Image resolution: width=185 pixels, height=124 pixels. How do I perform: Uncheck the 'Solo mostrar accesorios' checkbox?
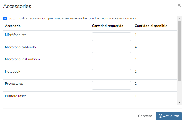5,18
